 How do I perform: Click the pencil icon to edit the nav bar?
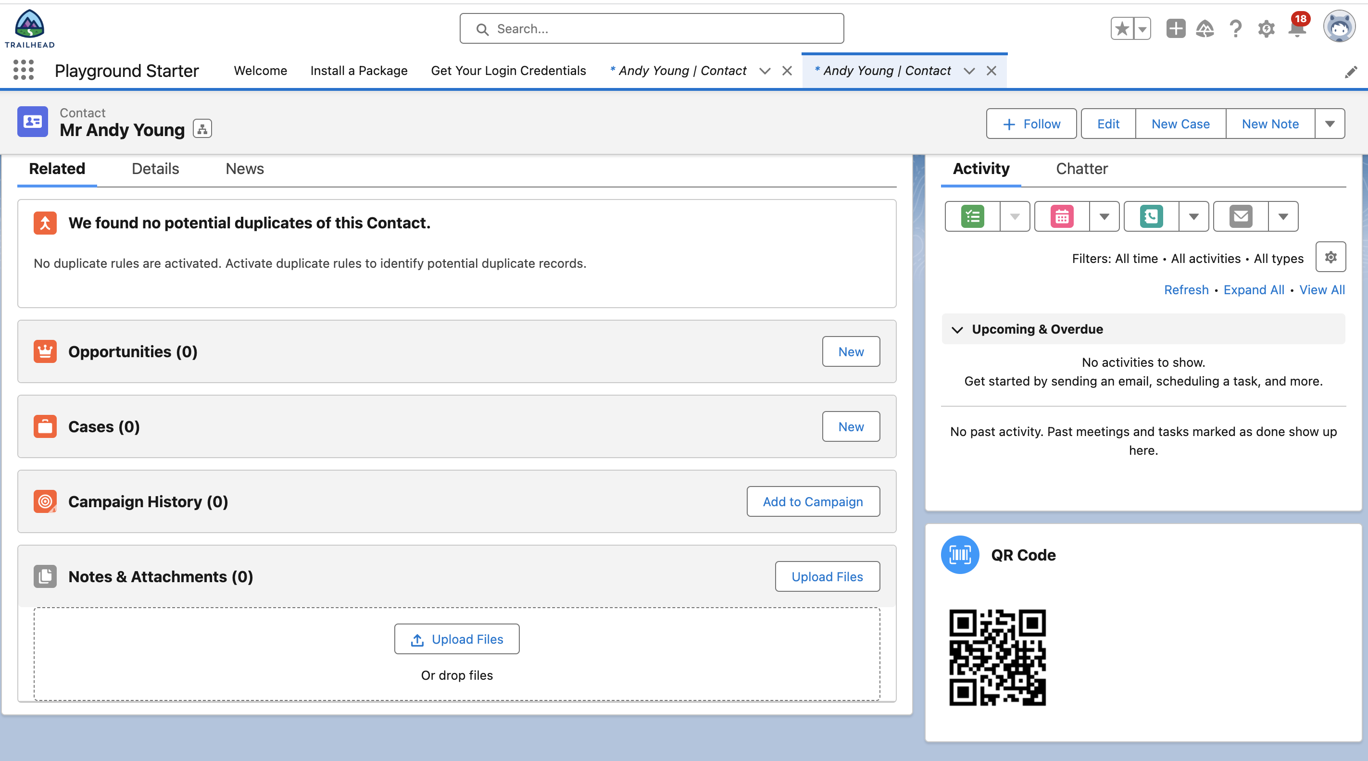click(1351, 72)
